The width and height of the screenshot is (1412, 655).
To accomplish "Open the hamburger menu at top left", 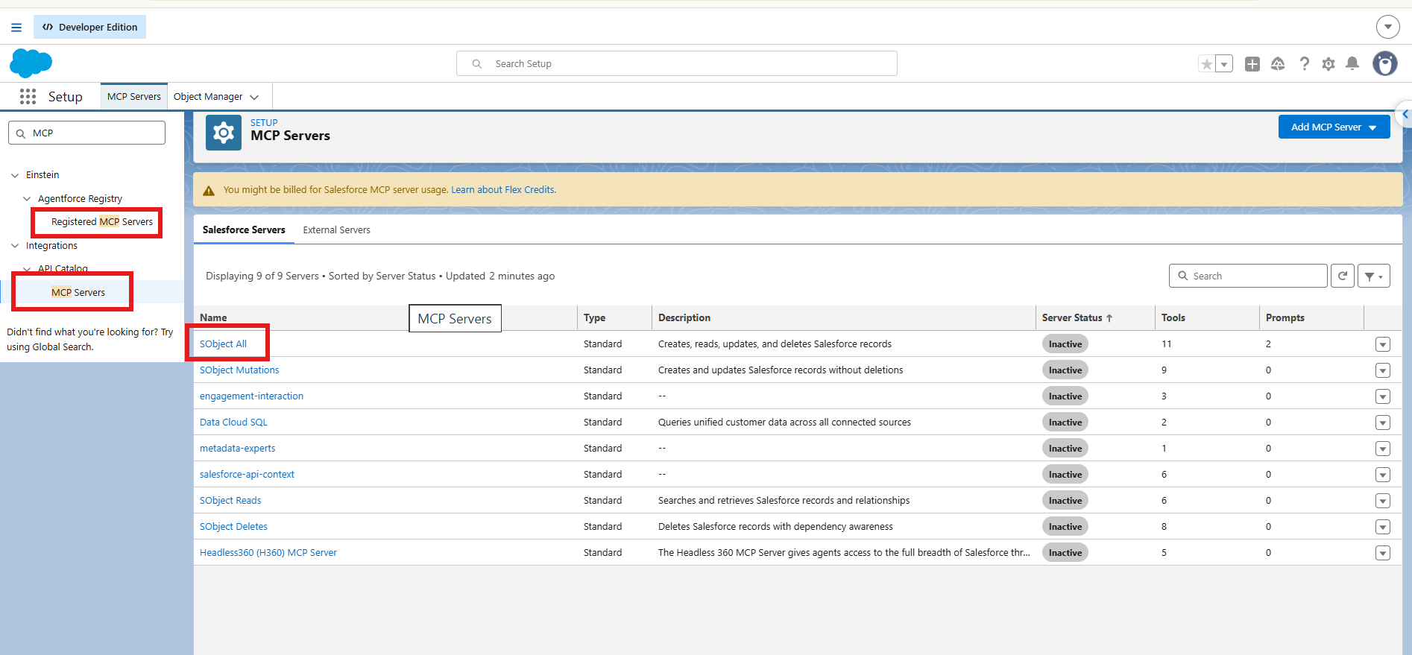I will point(16,28).
